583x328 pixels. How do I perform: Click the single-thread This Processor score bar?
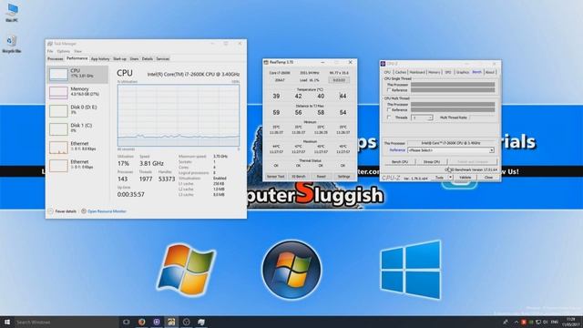(453, 85)
